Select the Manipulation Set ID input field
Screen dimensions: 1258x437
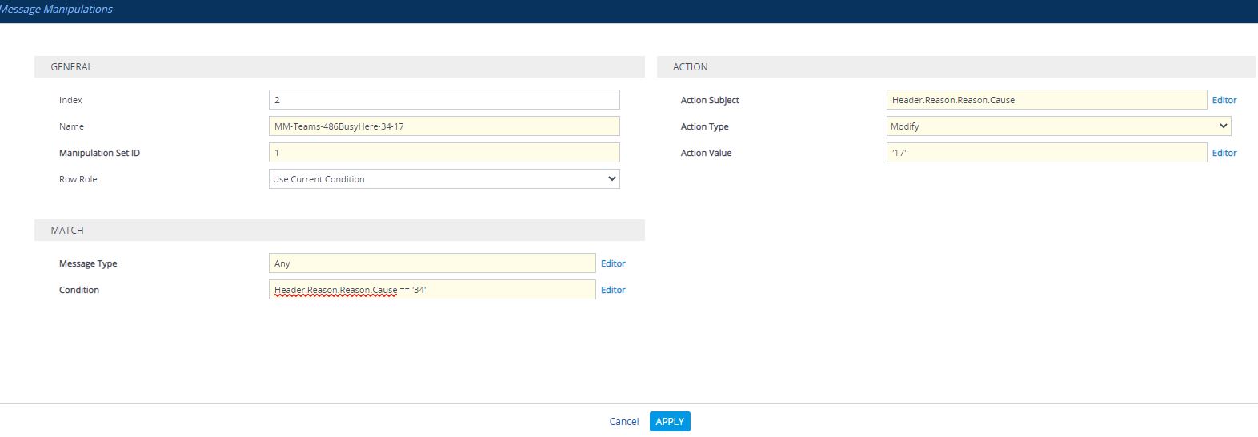[x=444, y=153]
